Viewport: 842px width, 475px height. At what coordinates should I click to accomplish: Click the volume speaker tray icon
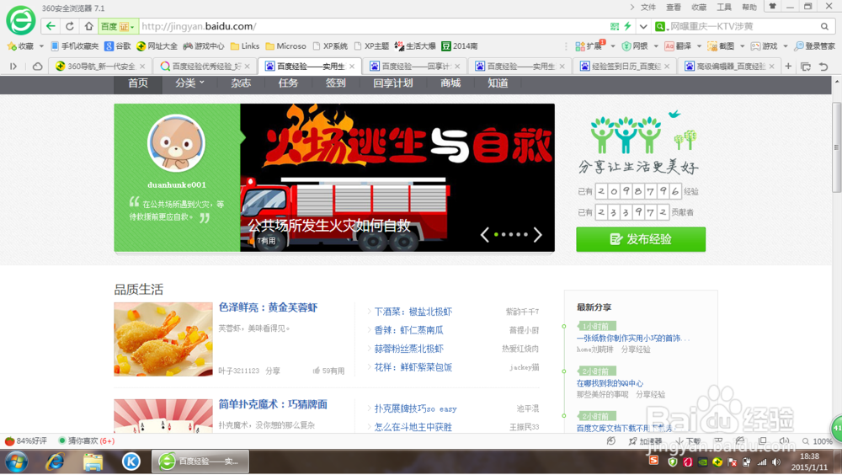[x=776, y=462]
